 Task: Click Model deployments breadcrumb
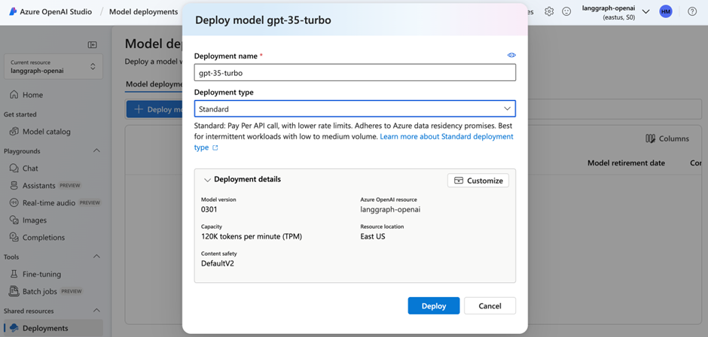pyautogui.click(x=144, y=12)
